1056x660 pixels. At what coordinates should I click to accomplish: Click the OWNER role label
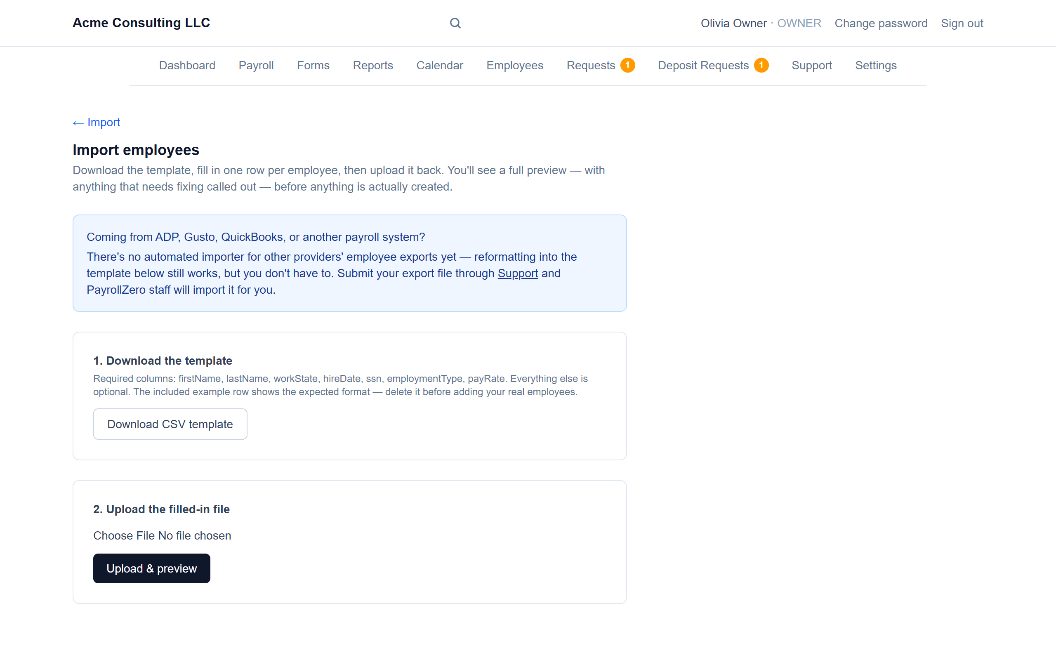(x=799, y=23)
